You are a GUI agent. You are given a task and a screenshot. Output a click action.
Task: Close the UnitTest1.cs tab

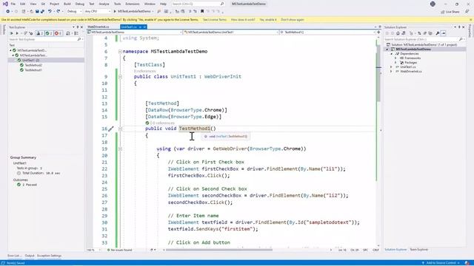pyautogui.click(x=144, y=27)
